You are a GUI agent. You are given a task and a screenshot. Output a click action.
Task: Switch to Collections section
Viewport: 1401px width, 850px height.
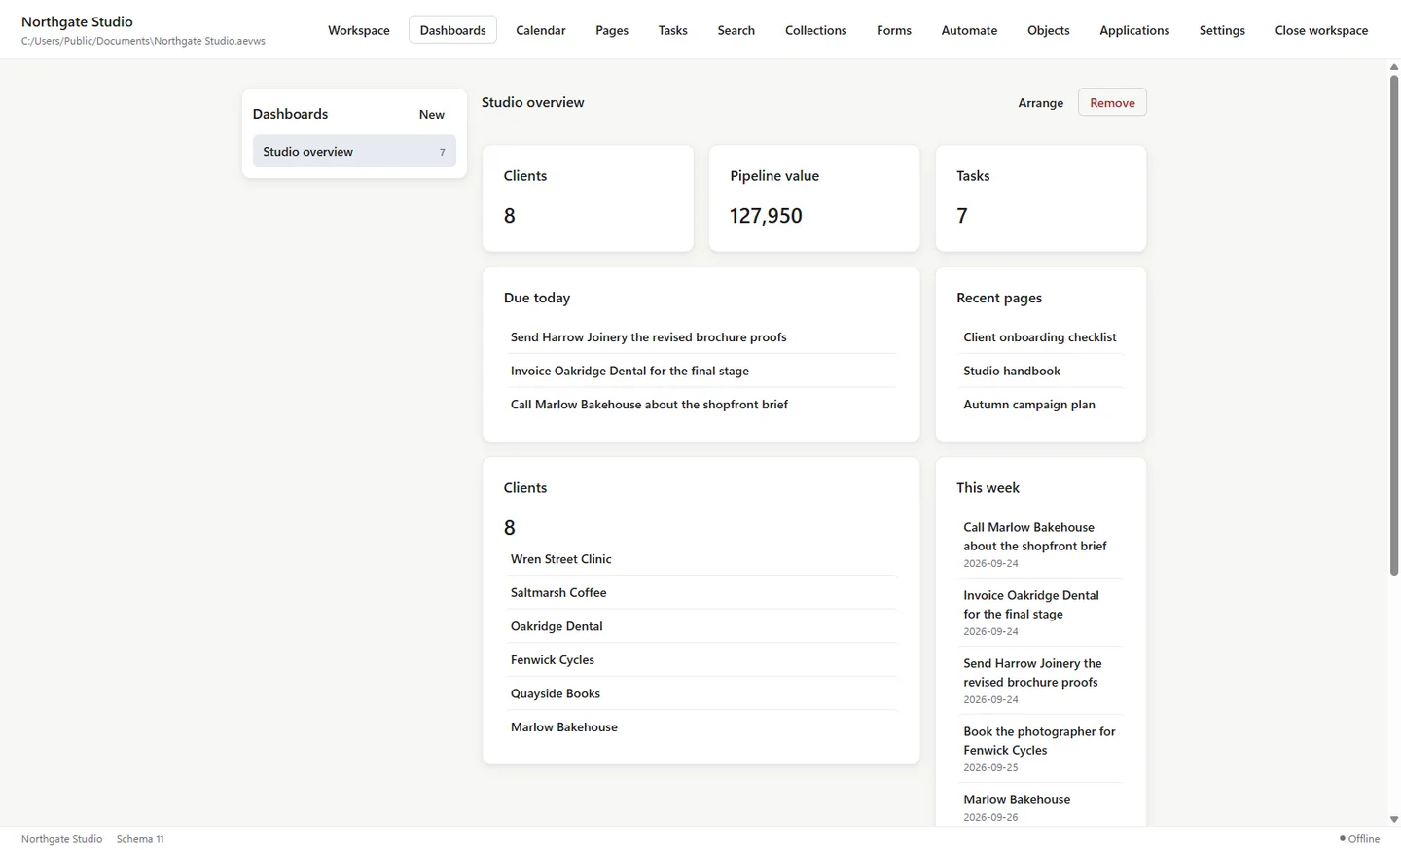point(815,30)
